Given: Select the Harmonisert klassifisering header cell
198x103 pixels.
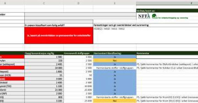Looking at the screenshot, I should pyautogui.click(x=115, y=53).
